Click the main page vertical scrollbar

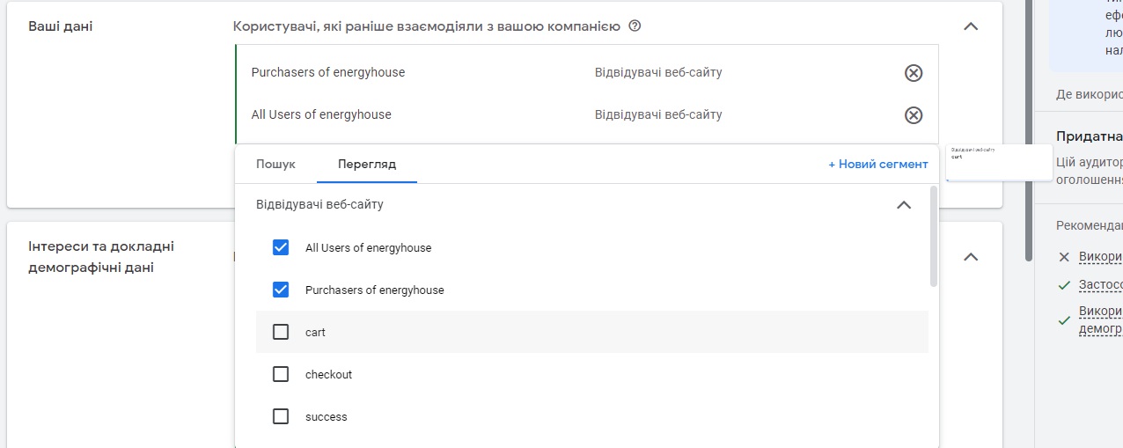[x=1028, y=132]
